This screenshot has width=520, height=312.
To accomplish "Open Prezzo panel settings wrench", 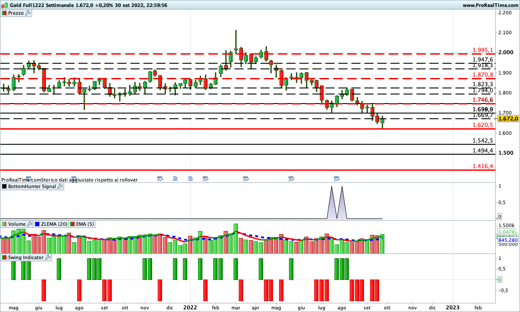I will click(28, 13).
